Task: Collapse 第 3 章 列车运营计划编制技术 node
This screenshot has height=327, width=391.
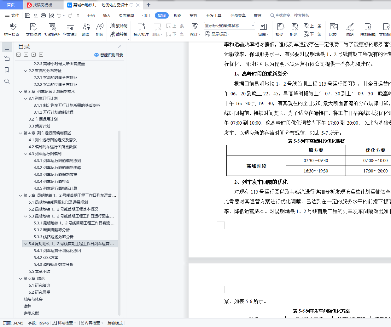Action: pyautogui.click(x=20, y=92)
